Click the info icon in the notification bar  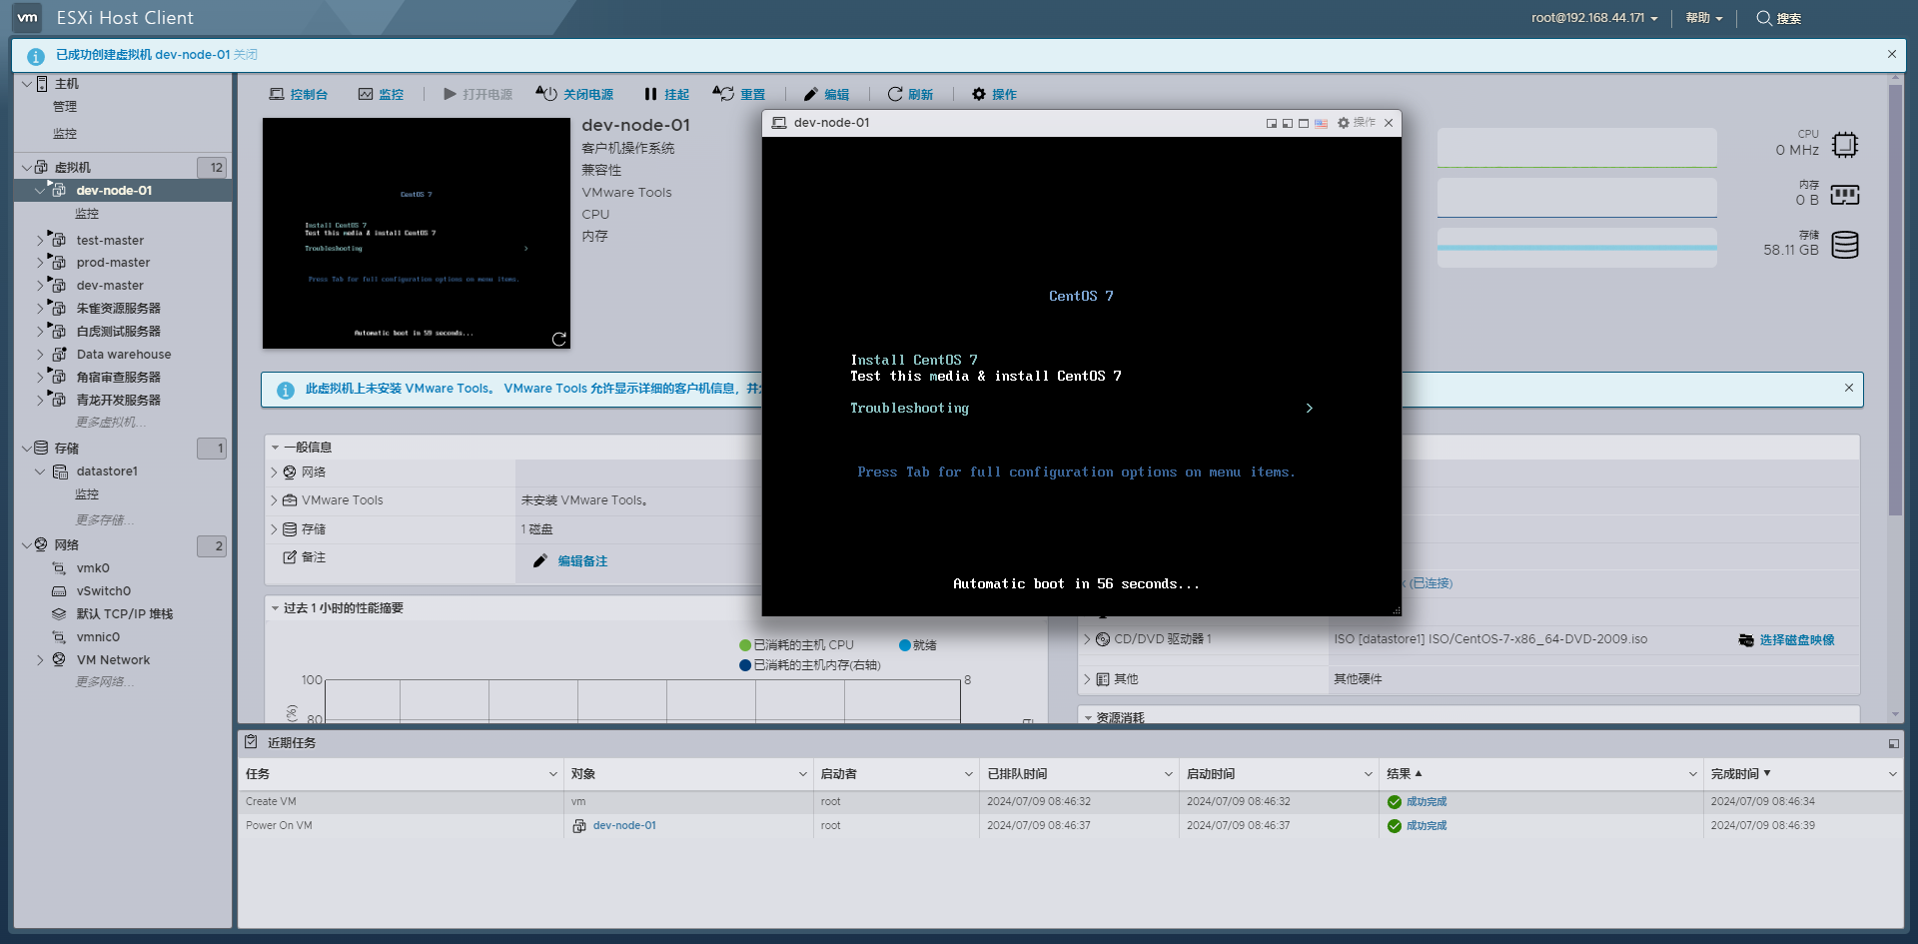[x=36, y=56]
